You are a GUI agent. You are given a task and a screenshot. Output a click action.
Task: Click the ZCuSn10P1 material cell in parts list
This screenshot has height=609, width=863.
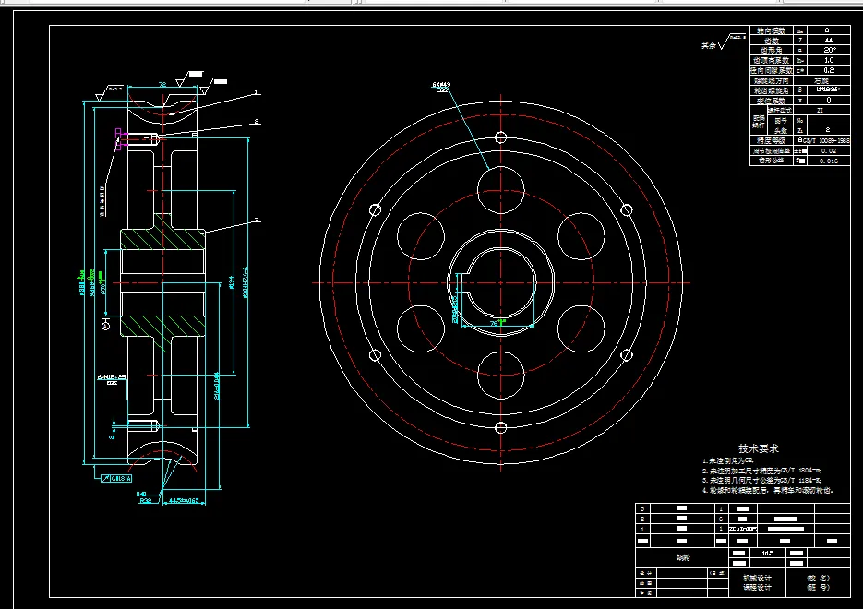[x=743, y=530]
